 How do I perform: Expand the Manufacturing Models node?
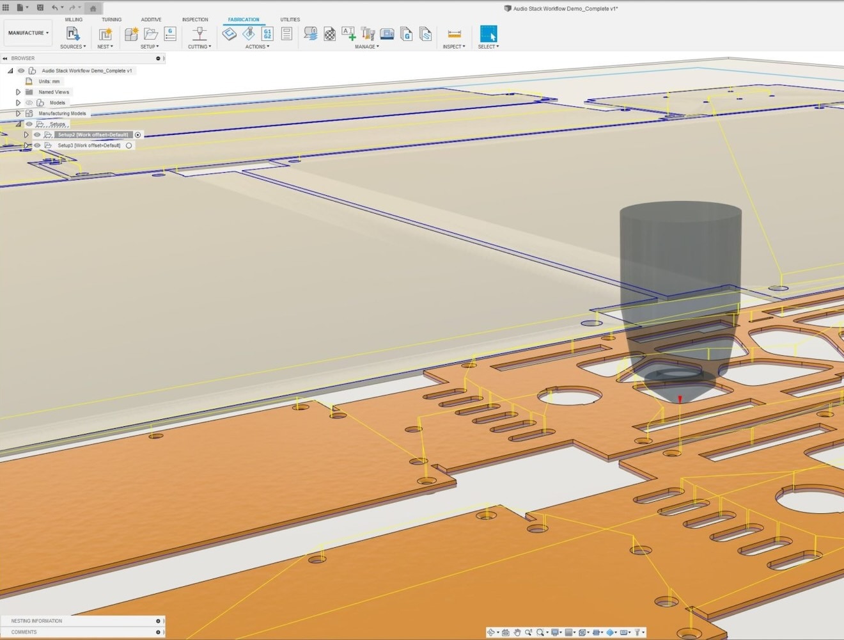coord(18,113)
